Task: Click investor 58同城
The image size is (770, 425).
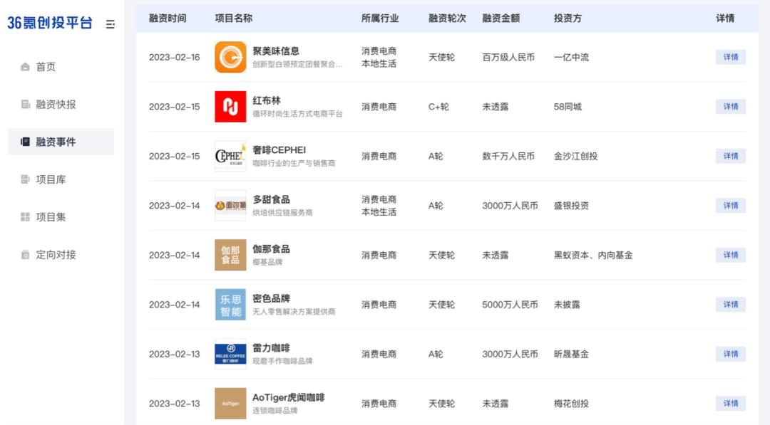Action: (x=568, y=107)
